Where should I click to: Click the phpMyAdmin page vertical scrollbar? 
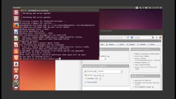(x=162, y=65)
